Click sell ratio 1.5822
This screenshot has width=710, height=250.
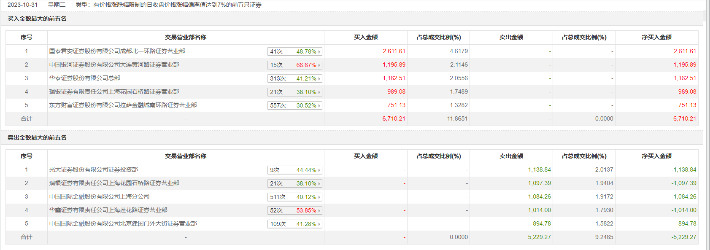coord(604,223)
